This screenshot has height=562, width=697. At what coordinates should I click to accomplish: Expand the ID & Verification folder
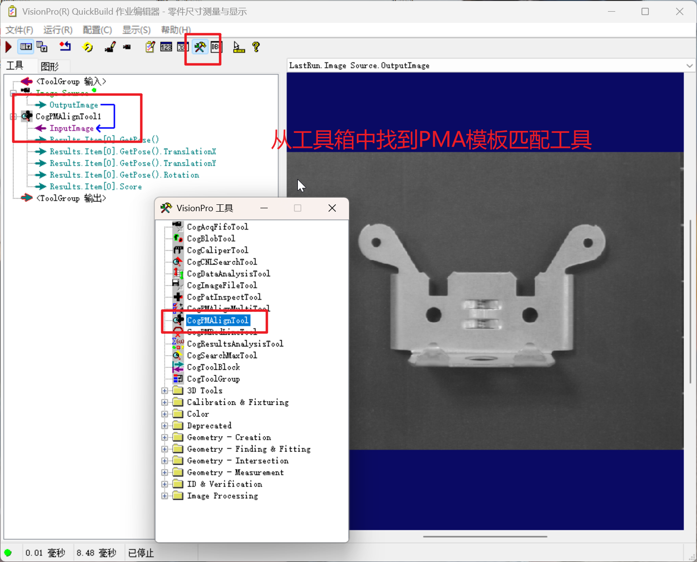(165, 484)
